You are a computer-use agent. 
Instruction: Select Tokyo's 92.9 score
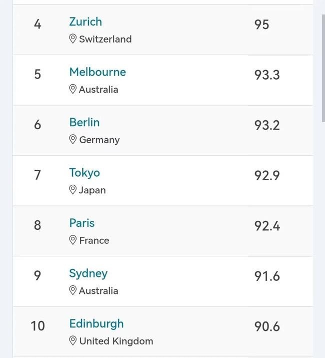pos(267,176)
